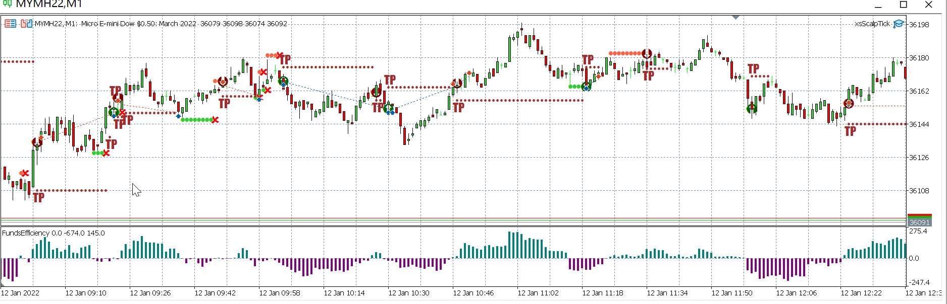Toggle the One Click Trading panel icon
The width and height of the screenshot is (947, 304).
point(10,24)
